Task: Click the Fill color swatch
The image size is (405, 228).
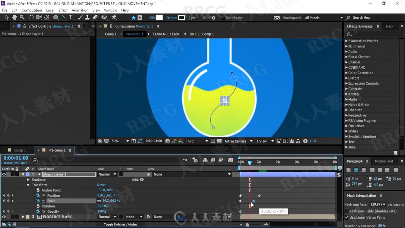Action: [159, 18]
